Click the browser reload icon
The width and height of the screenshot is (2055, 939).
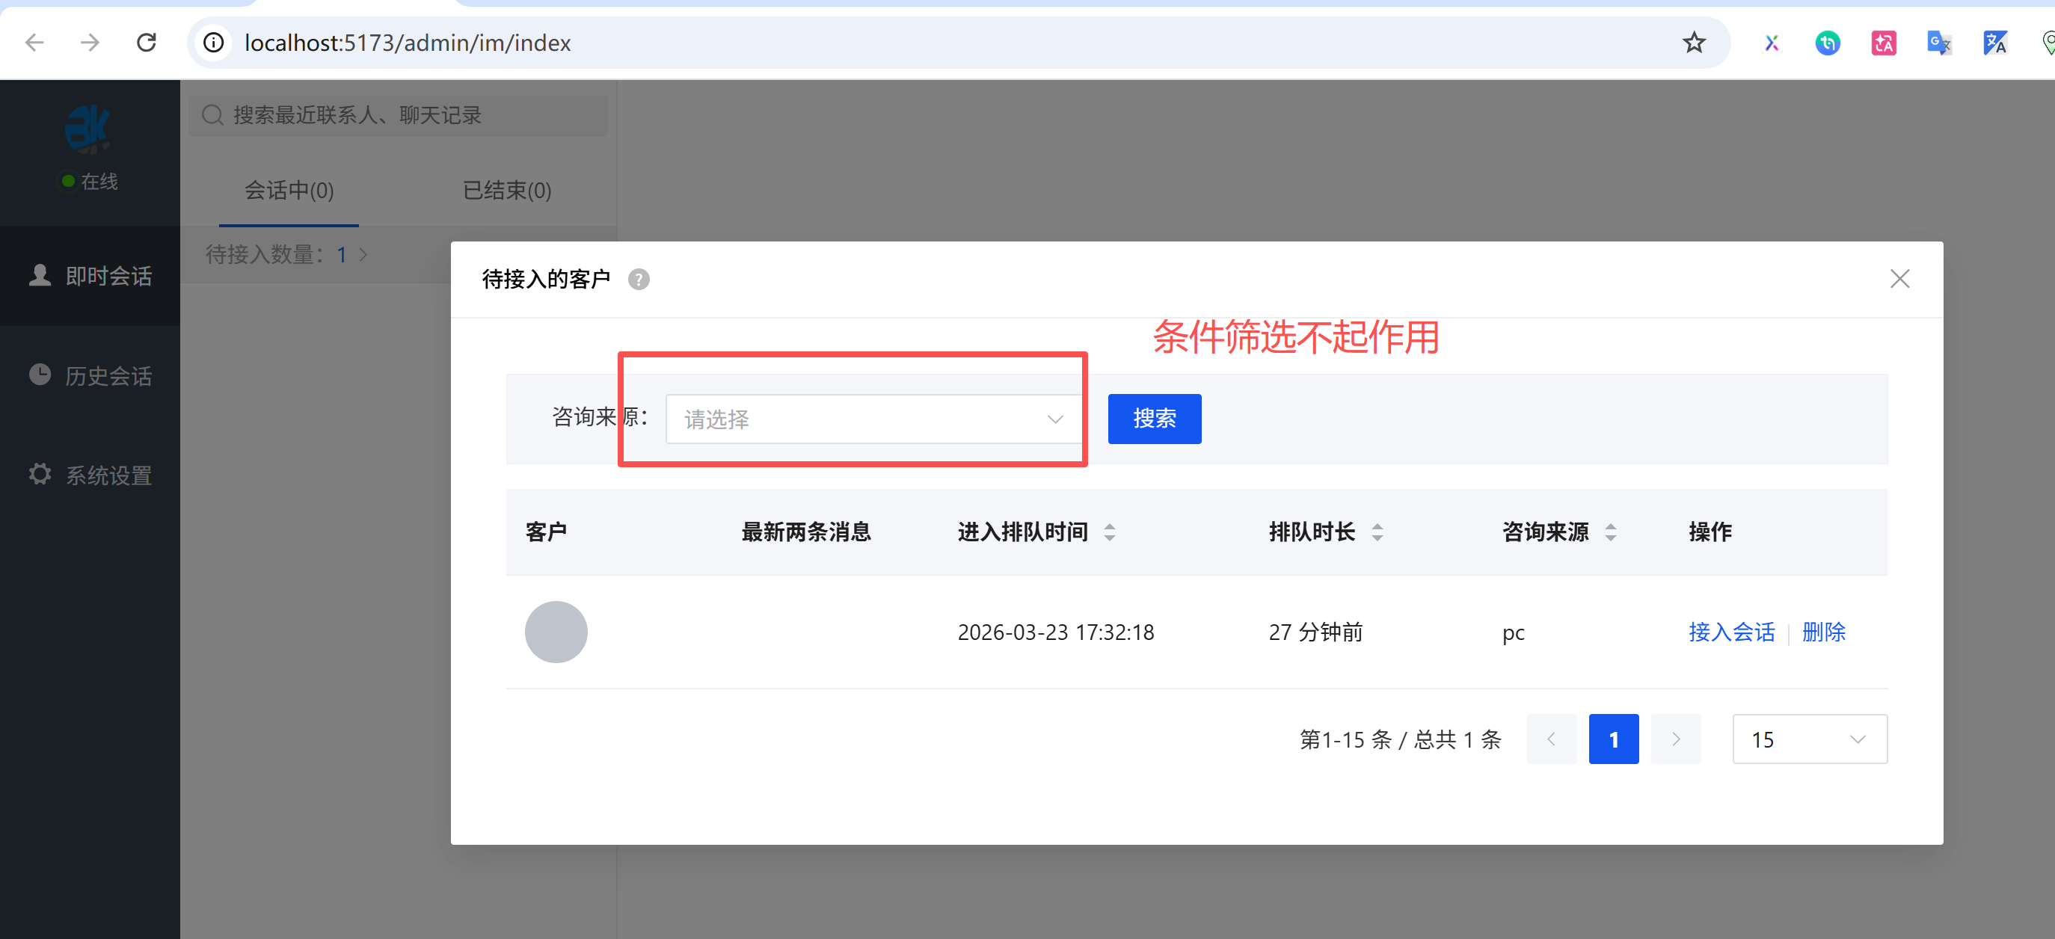tap(147, 43)
